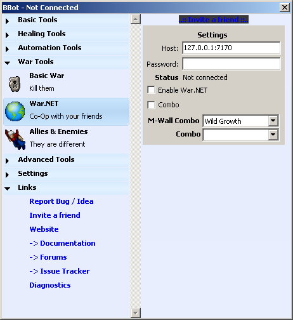Click the scrollbar up arrow
Image resolution: width=293 pixels, height=320 pixels.
tap(136, 19)
